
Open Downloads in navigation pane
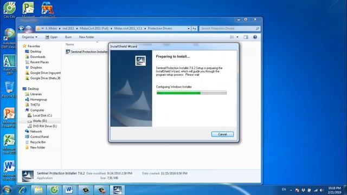35,57
